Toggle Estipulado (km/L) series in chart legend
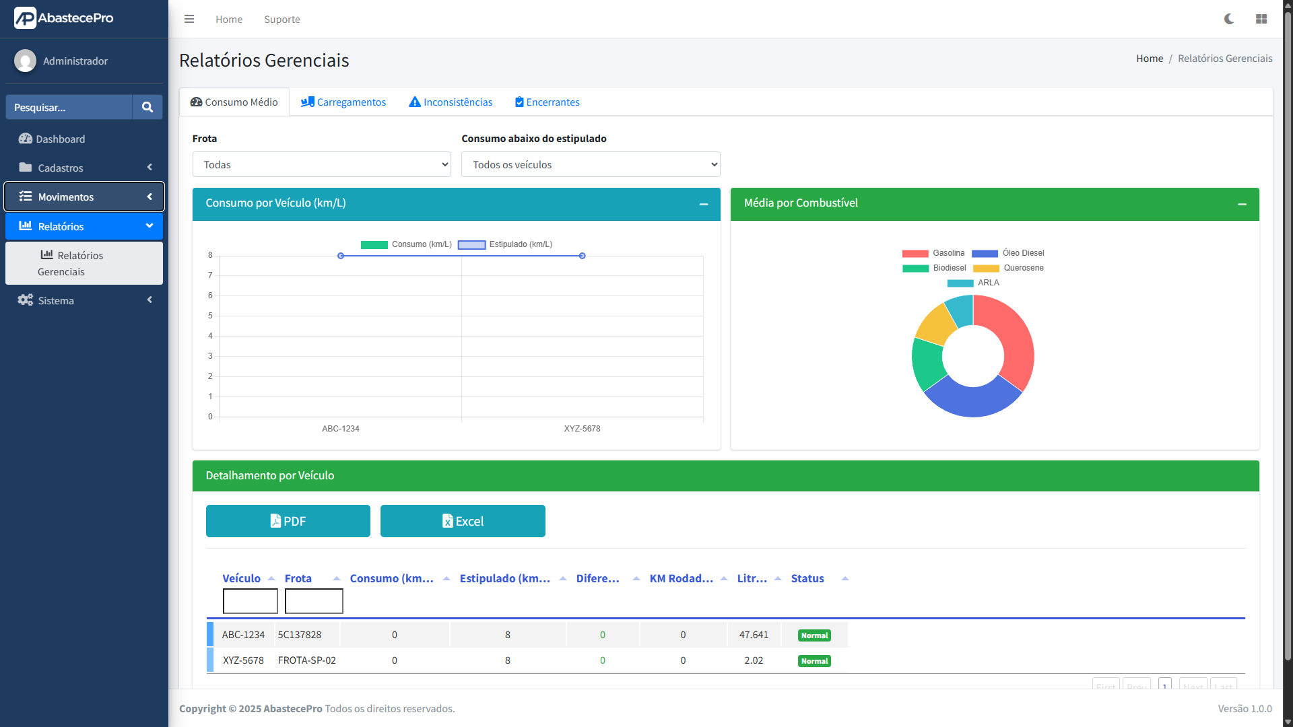This screenshot has width=1293, height=727. tap(505, 244)
